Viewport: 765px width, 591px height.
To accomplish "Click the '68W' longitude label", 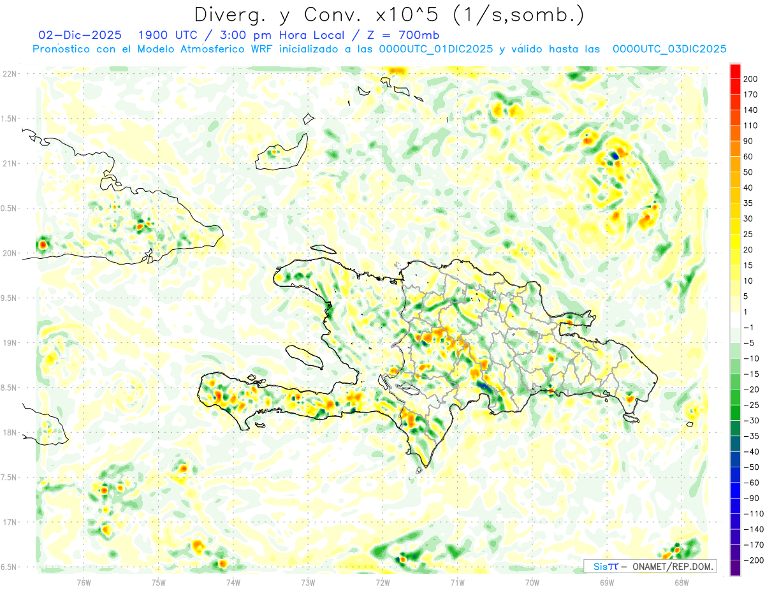I will [681, 582].
